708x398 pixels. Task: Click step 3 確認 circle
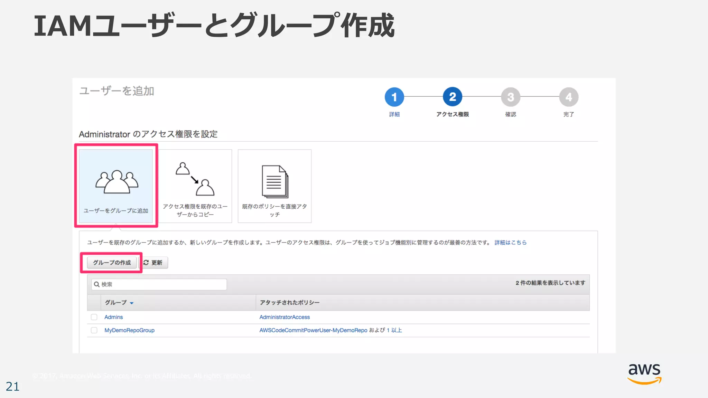pos(510,97)
